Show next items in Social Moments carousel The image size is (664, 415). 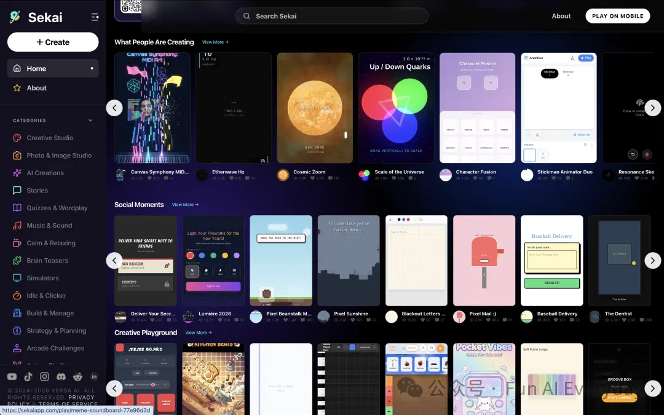tap(652, 261)
